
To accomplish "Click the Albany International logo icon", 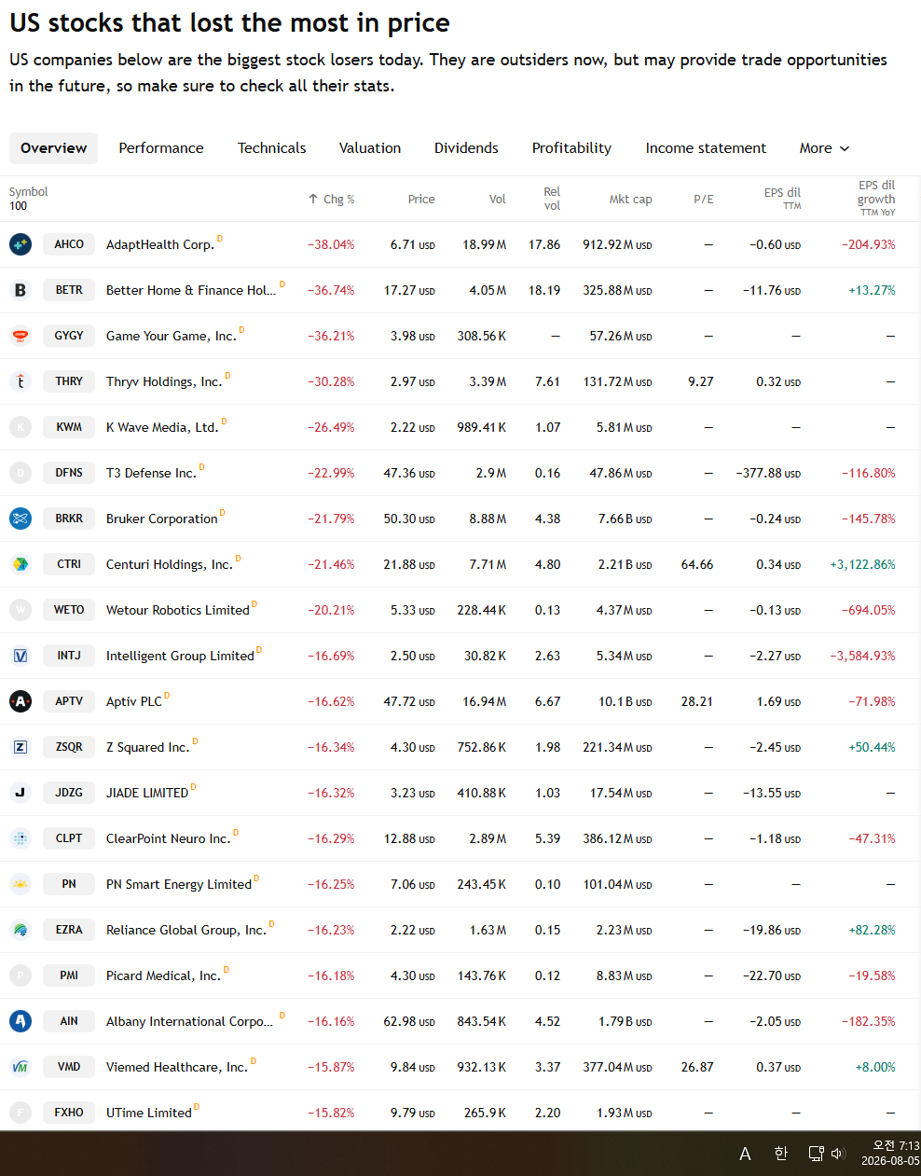I will [x=21, y=1021].
